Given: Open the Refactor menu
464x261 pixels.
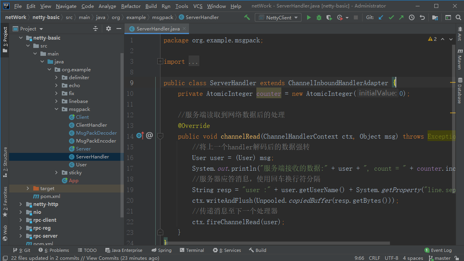Looking at the screenshot, I should coord(131,6).
